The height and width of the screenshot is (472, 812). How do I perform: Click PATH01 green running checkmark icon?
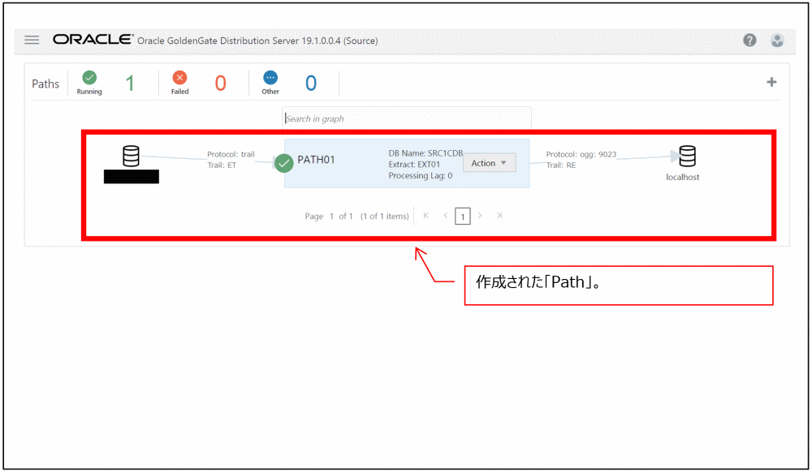pyautogui.click(x=283, y=163)
